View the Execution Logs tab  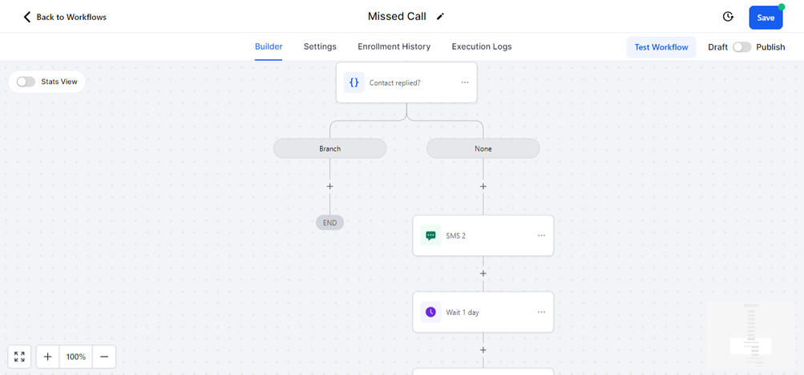pos(482,46)
